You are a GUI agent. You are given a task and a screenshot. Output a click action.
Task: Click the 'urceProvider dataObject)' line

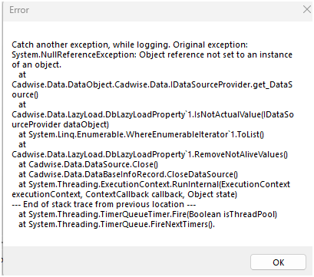tap(61, 124)
